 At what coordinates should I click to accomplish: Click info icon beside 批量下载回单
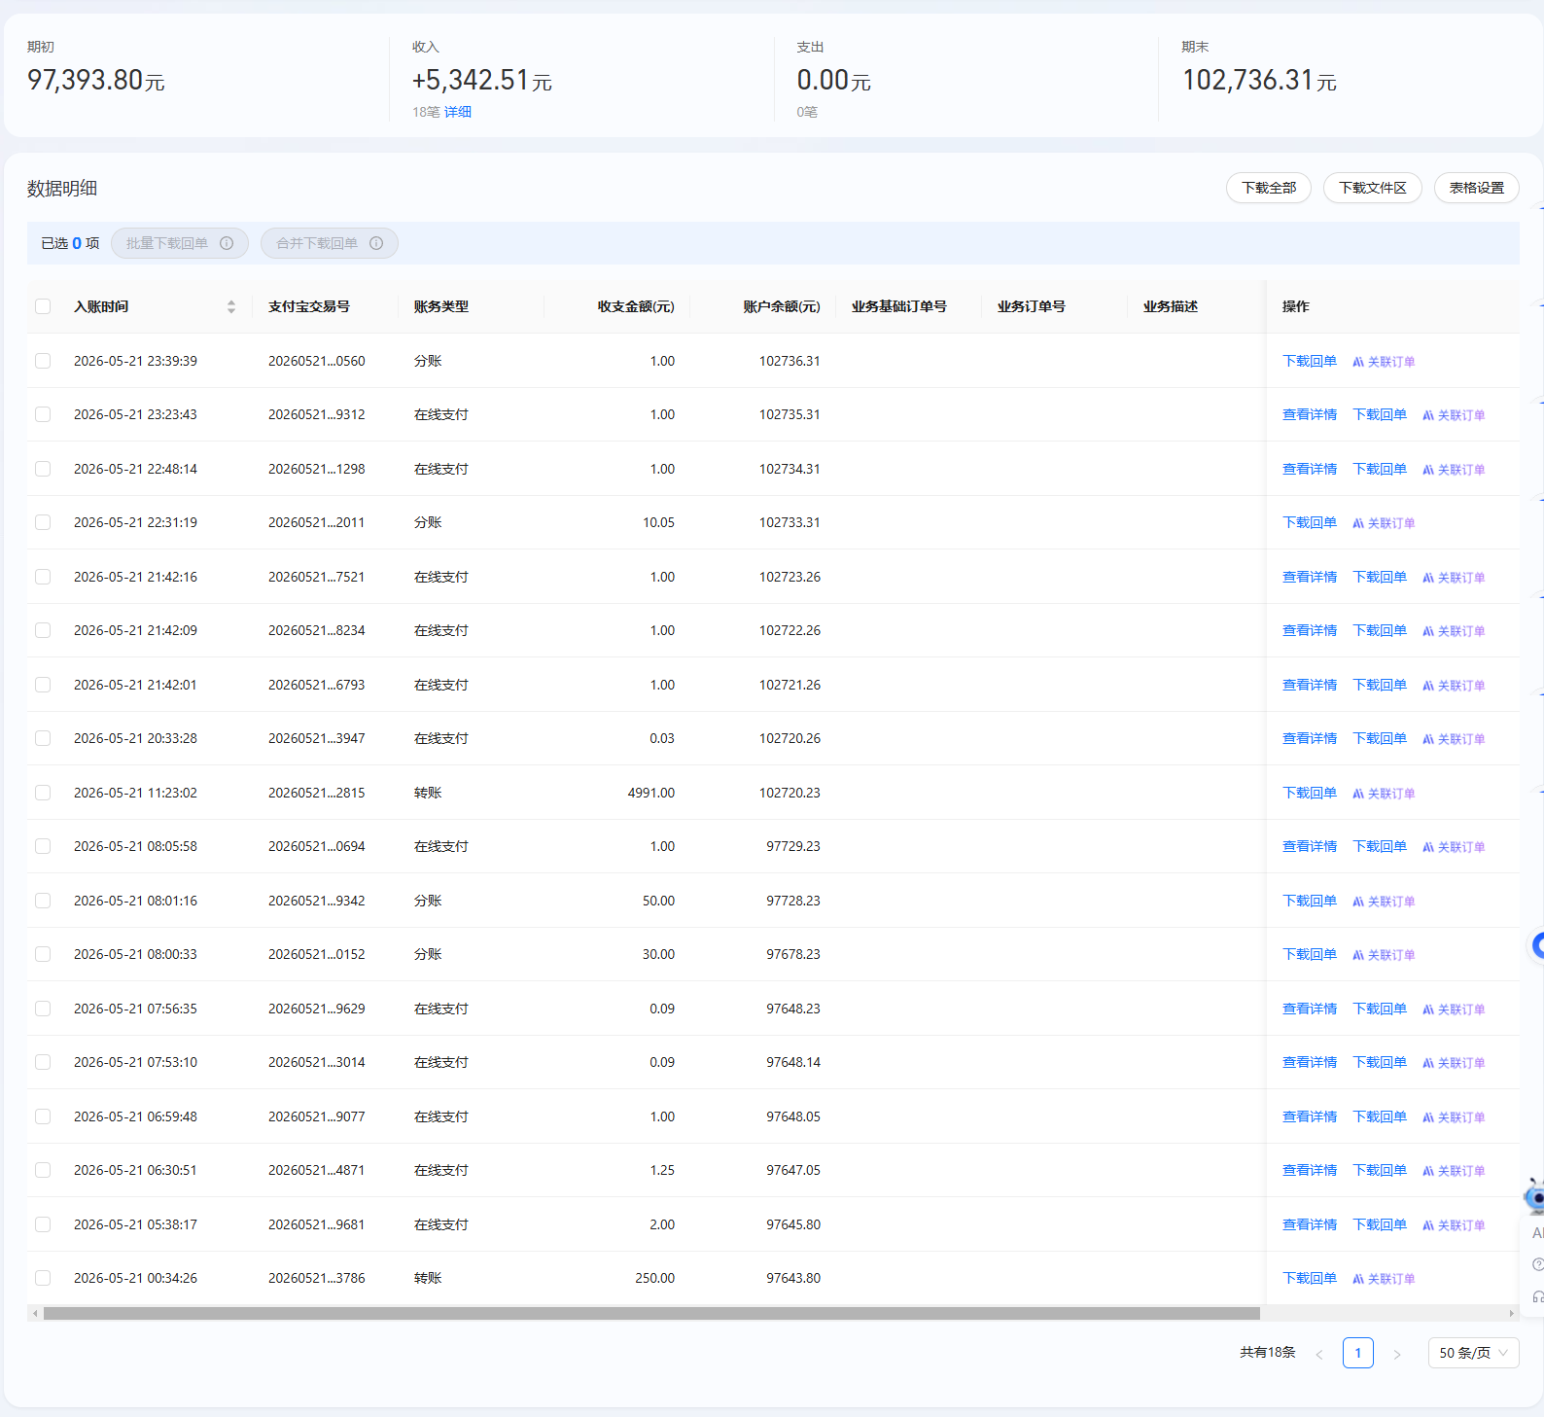click(227, 243)
